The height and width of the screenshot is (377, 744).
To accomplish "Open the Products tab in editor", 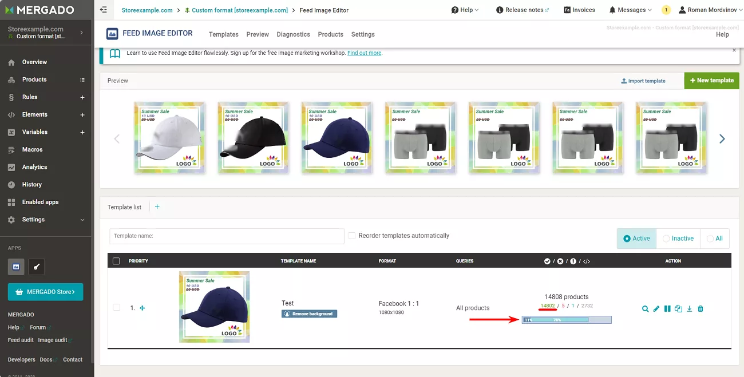I will [331, 34].
